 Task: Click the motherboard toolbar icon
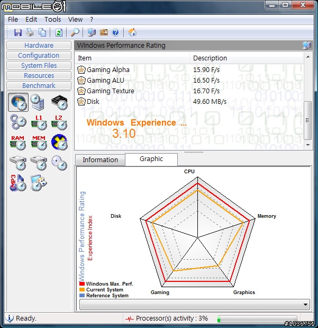pyautogui.click(x=104, y=33)
